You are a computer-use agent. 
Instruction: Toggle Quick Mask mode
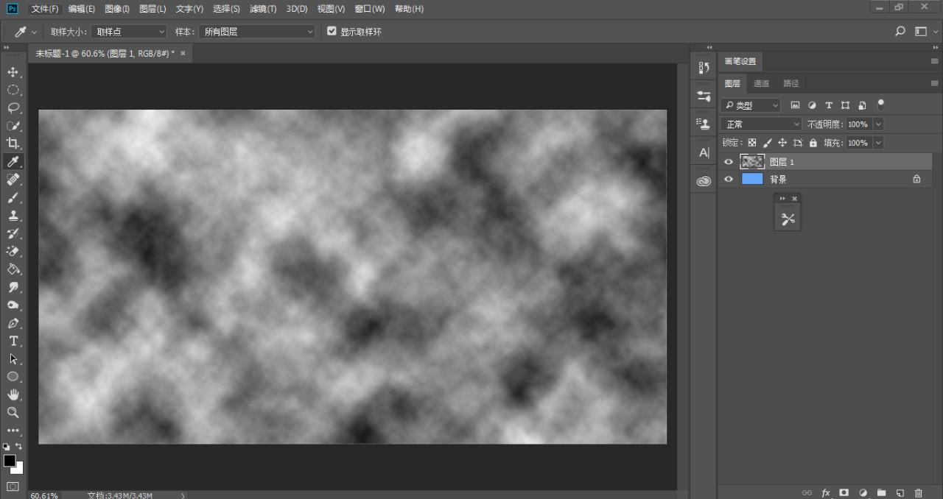[x=13, y=486]
